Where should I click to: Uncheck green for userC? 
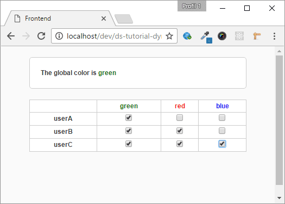click(129, 144)
